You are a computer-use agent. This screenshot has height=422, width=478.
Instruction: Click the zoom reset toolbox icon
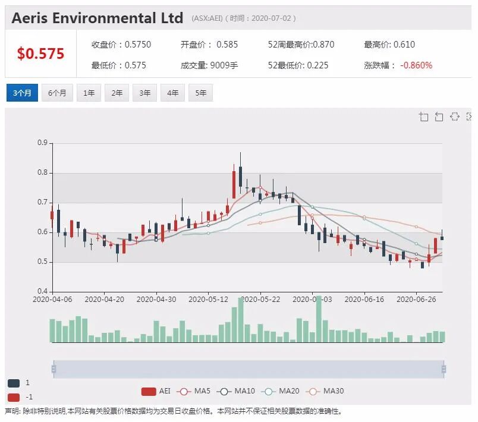[439, 116]
